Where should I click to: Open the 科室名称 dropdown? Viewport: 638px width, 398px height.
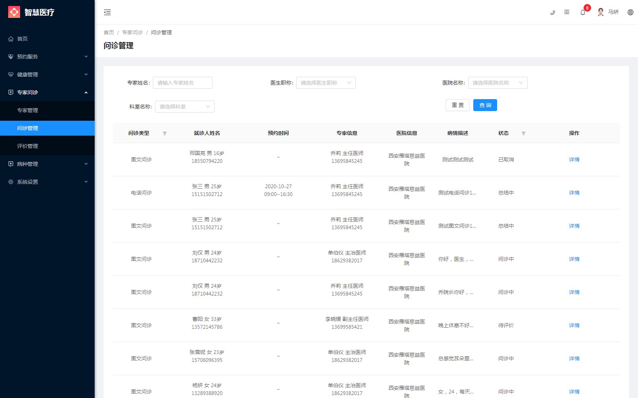point(185,107)
